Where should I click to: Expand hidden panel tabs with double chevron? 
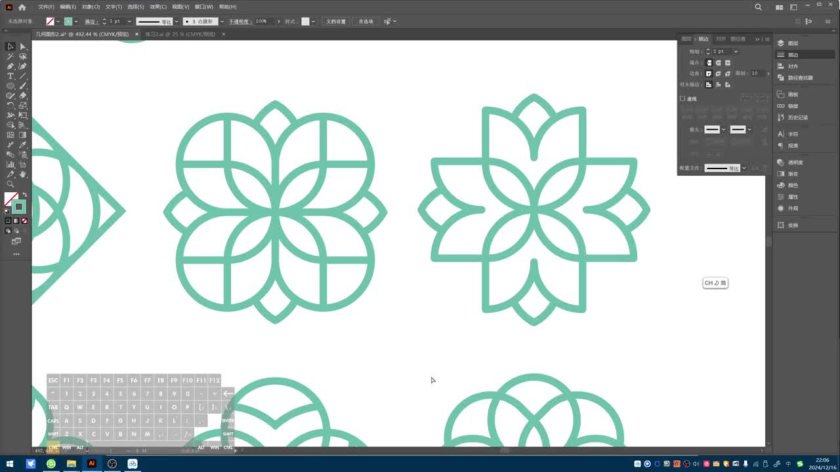(757, 39)
